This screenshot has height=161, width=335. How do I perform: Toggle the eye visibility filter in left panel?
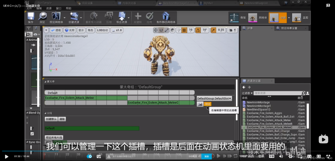[x=36, y=34]
